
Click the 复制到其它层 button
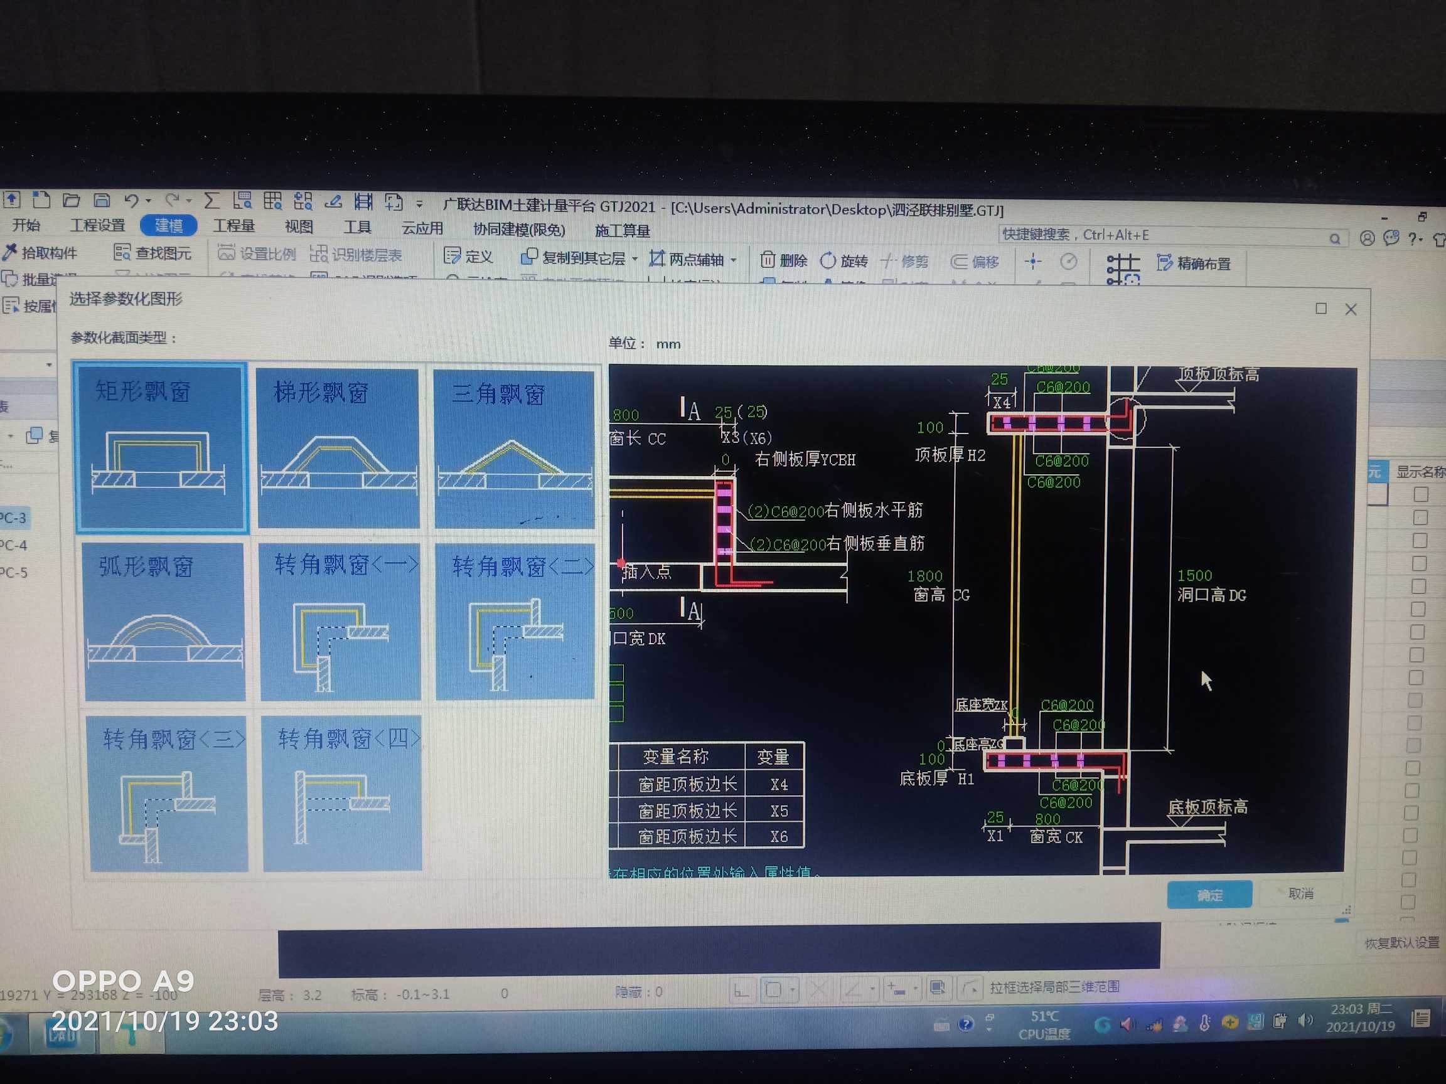[x=573, y=258]
